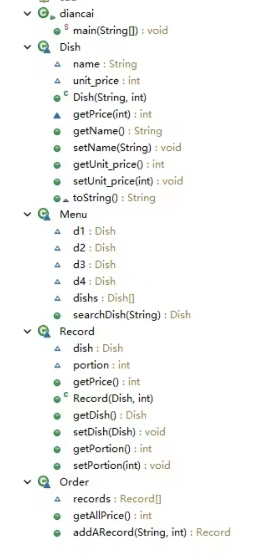Click the Record class icon
This screenshot has height=559, width=258.
click(43, 331)
